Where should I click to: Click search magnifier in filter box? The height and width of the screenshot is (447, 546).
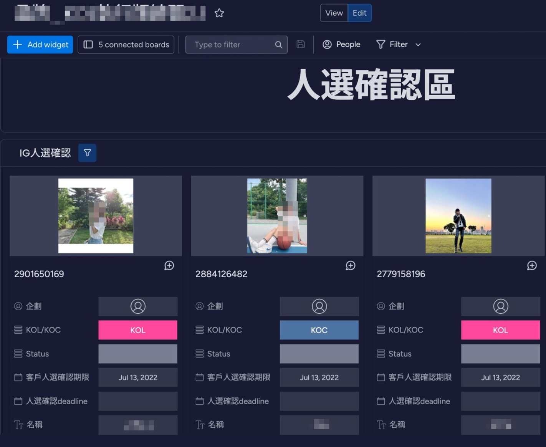coord(279,45)
